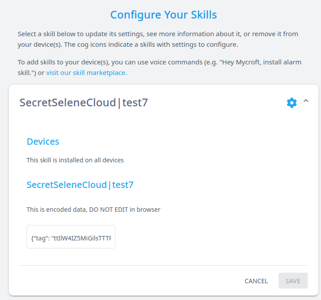Click the gray SecretSeleneCloud|test7 panel title
The image size is (321, 300).
pos(84,103)
